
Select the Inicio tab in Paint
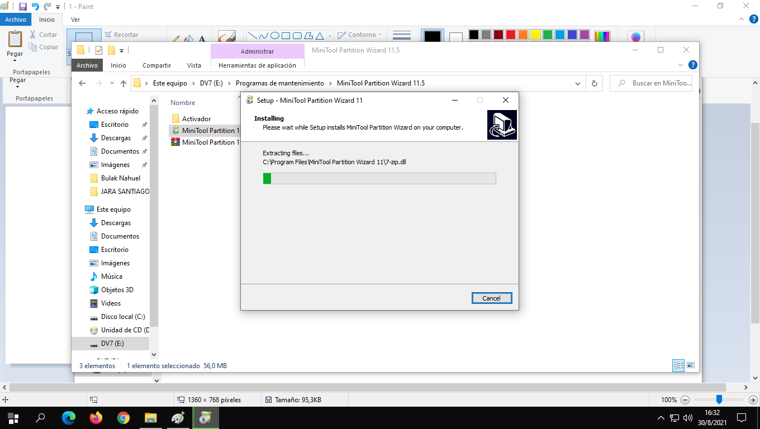47,20
